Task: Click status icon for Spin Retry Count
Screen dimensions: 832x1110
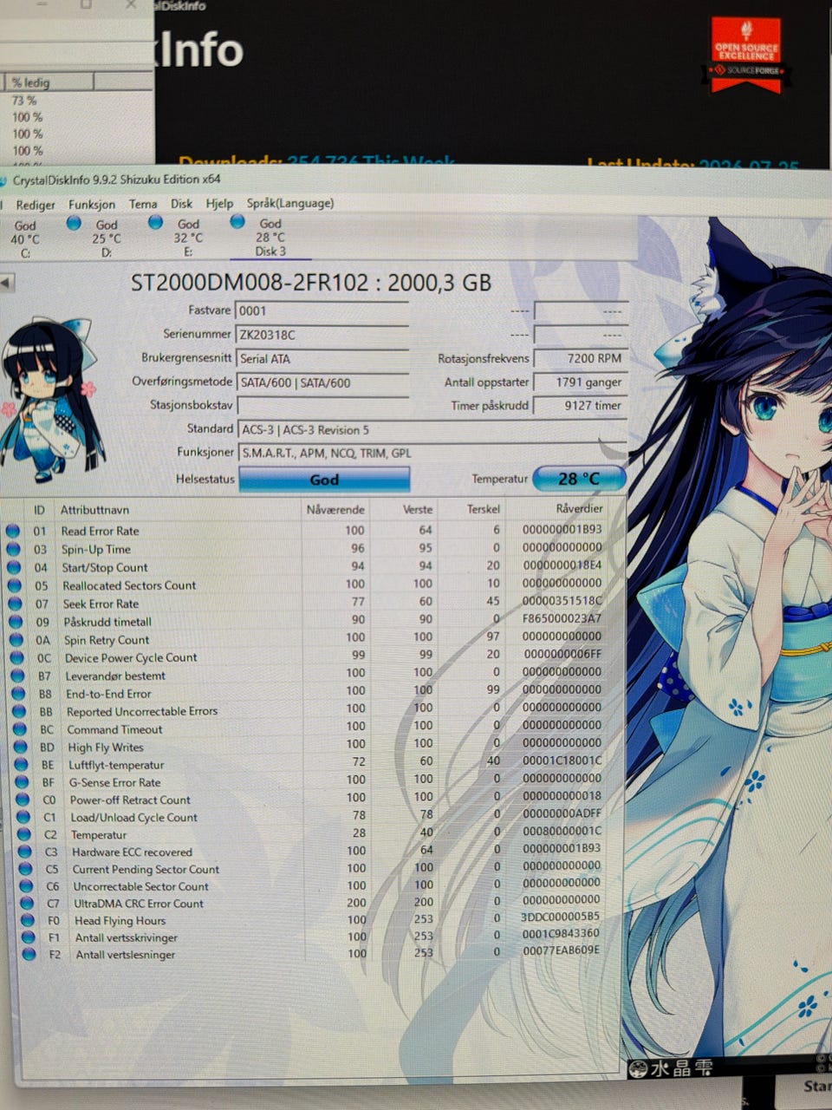Action: tap(17, 640)
